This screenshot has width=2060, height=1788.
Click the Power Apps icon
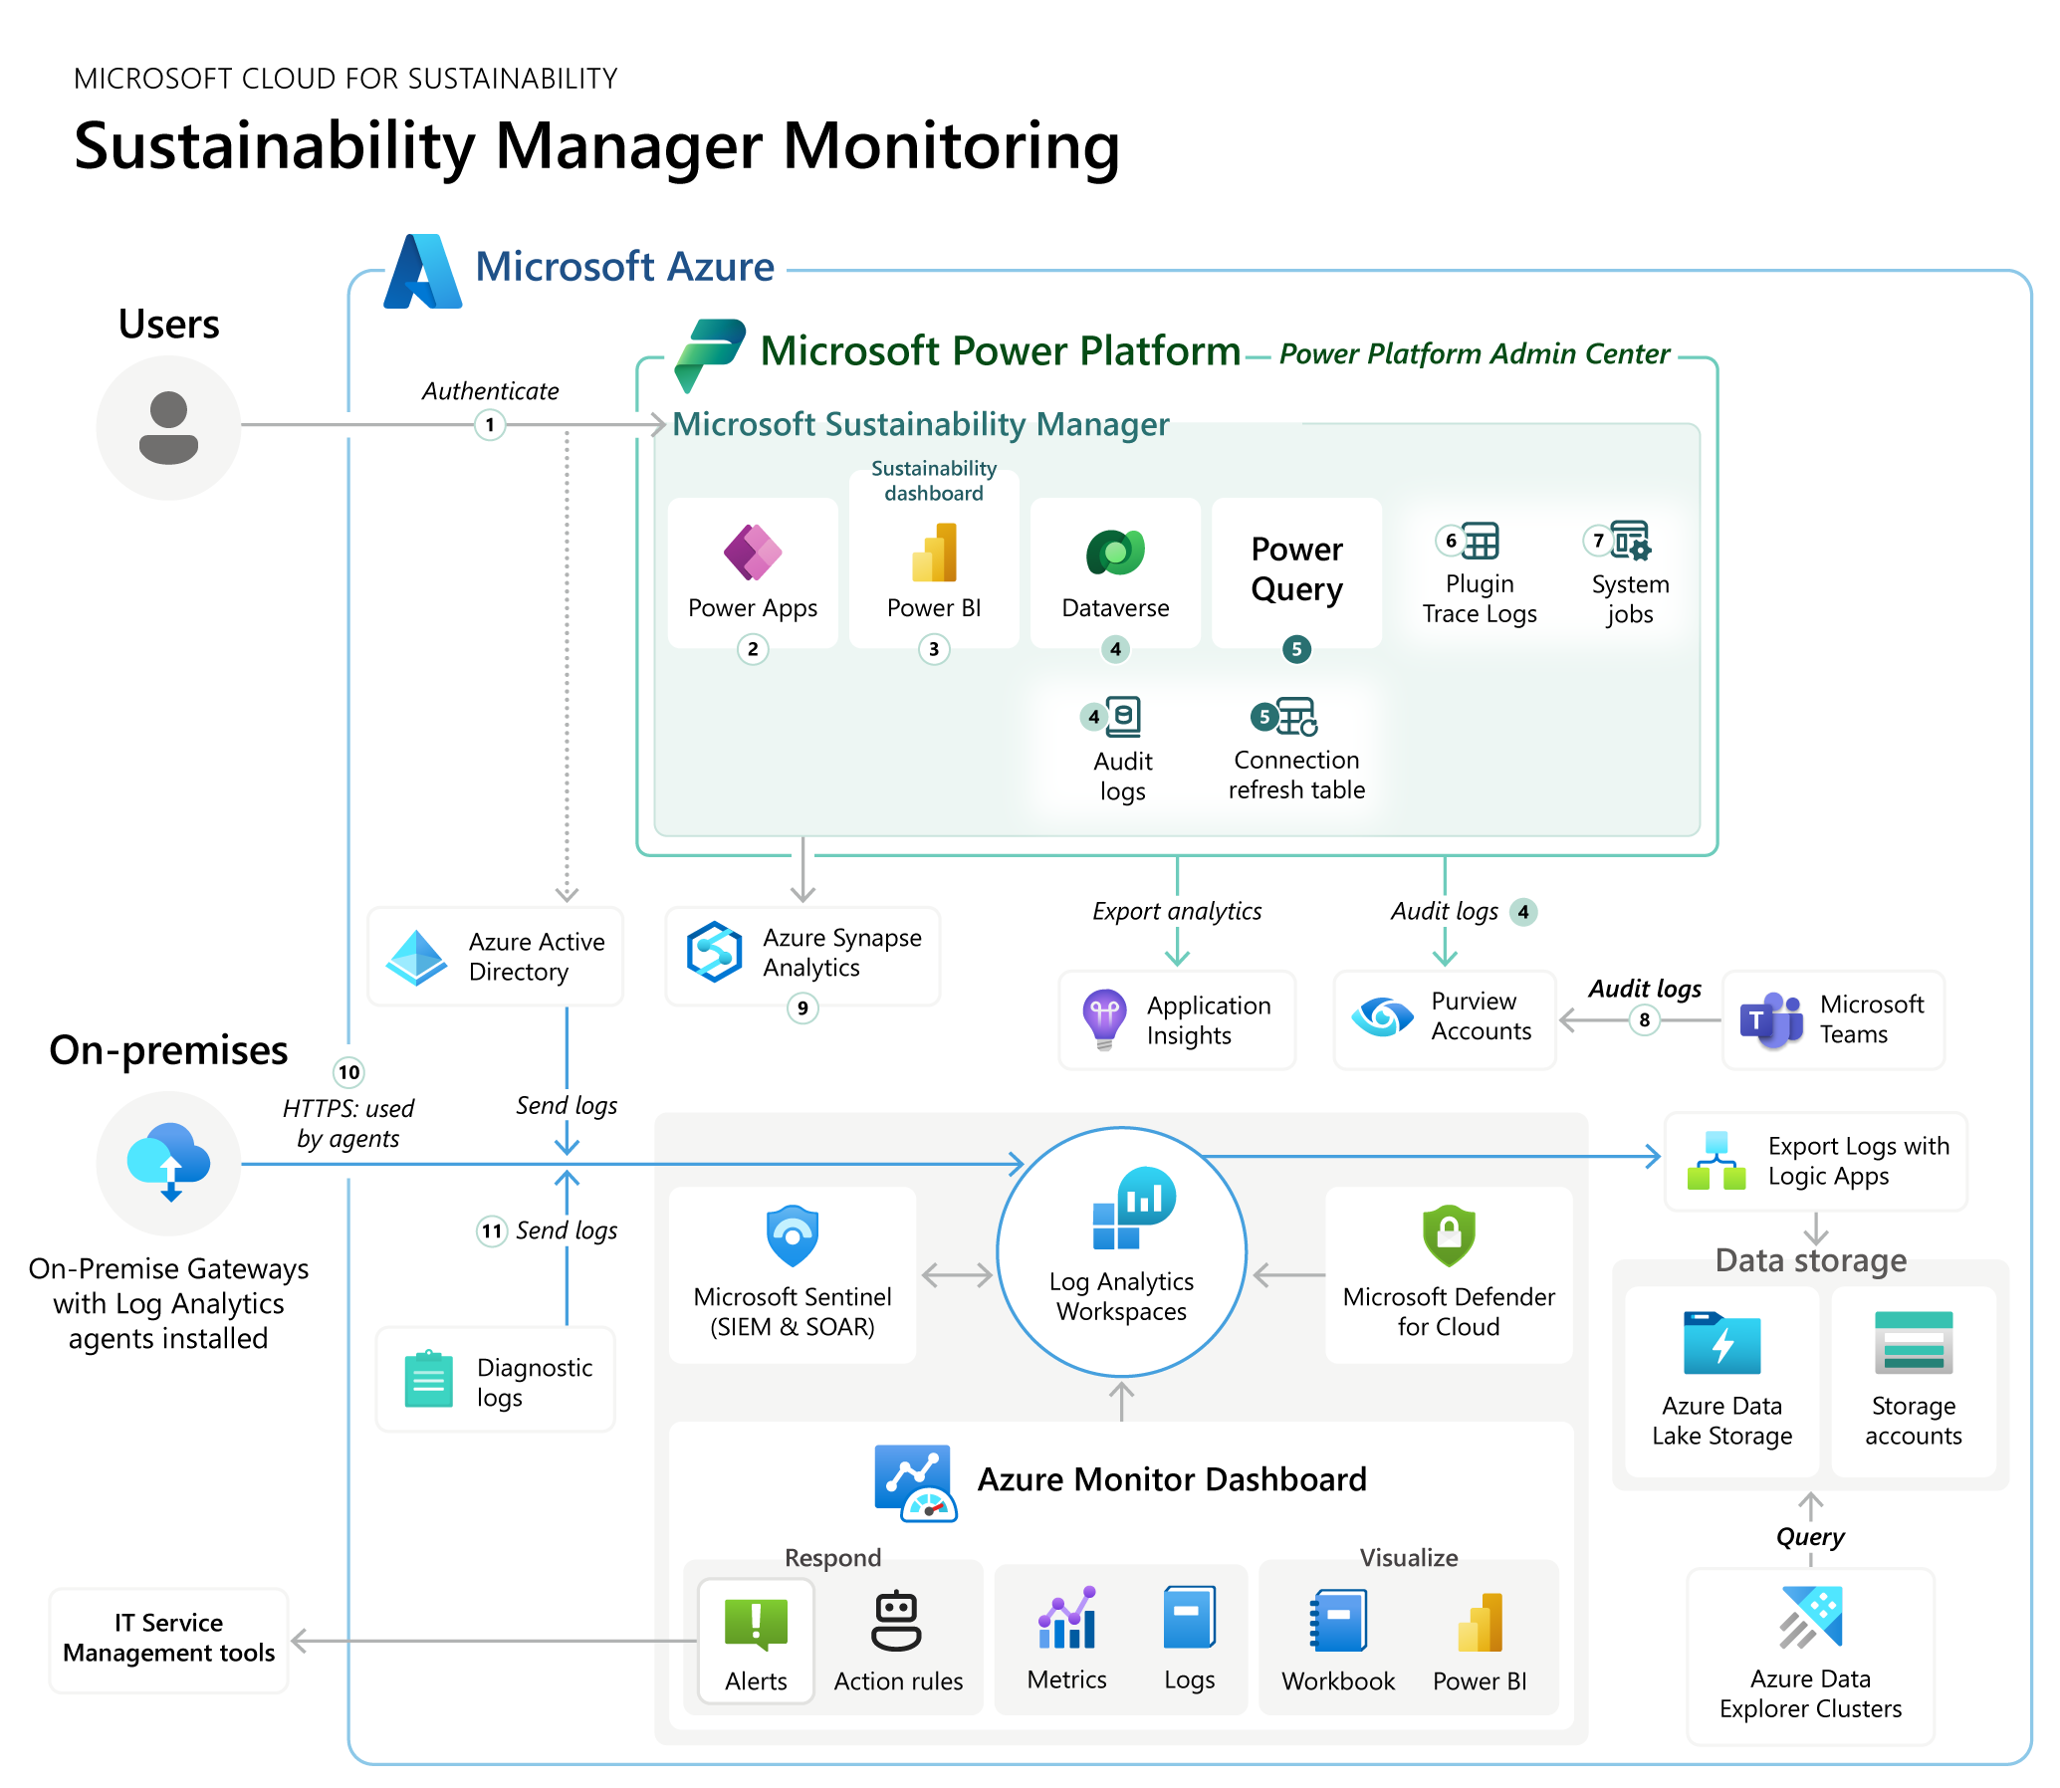point(752,552)
